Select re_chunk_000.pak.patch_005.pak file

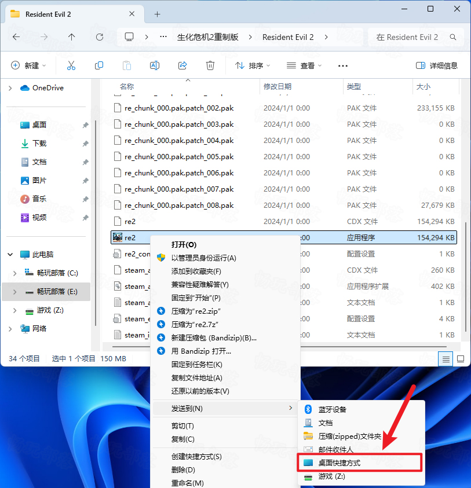pyautogui.click(x=284, y=156)
